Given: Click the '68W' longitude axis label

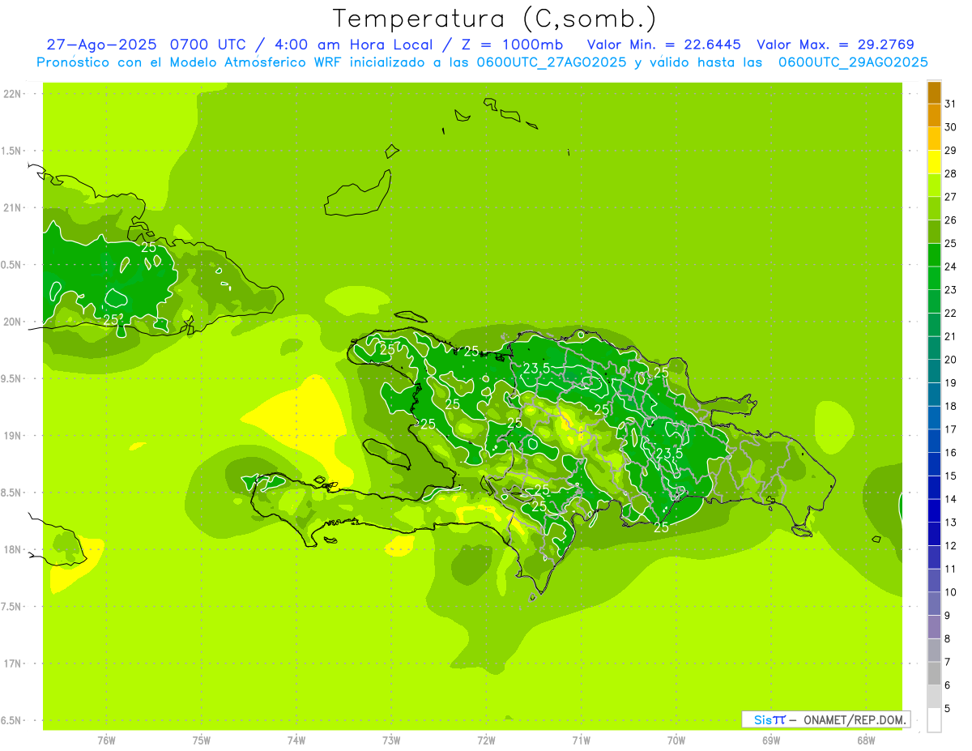Looking at the screenshot, I should pos(866,740).
